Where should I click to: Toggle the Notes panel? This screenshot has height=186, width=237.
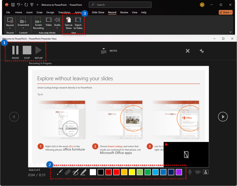point(109,51)
